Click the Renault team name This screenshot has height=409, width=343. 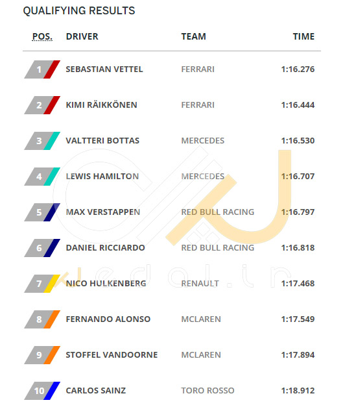pos(200,284)
